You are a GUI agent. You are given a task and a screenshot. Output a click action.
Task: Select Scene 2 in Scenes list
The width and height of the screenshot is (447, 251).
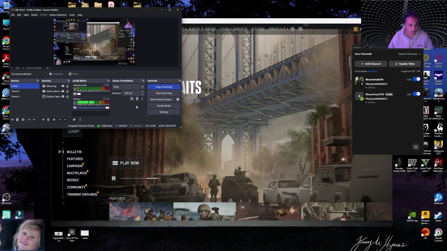pyautogui.click(x=25, y=91)
